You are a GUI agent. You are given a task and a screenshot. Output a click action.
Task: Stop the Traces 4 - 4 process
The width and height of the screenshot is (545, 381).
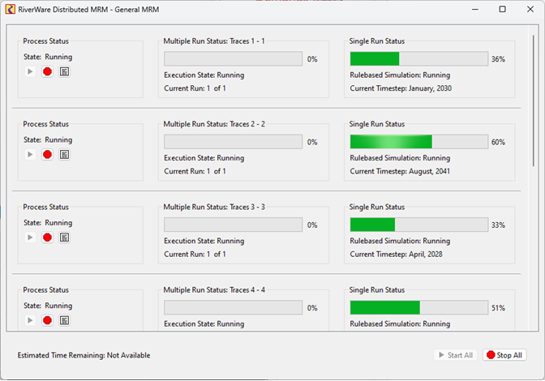(x=47, y=320)
